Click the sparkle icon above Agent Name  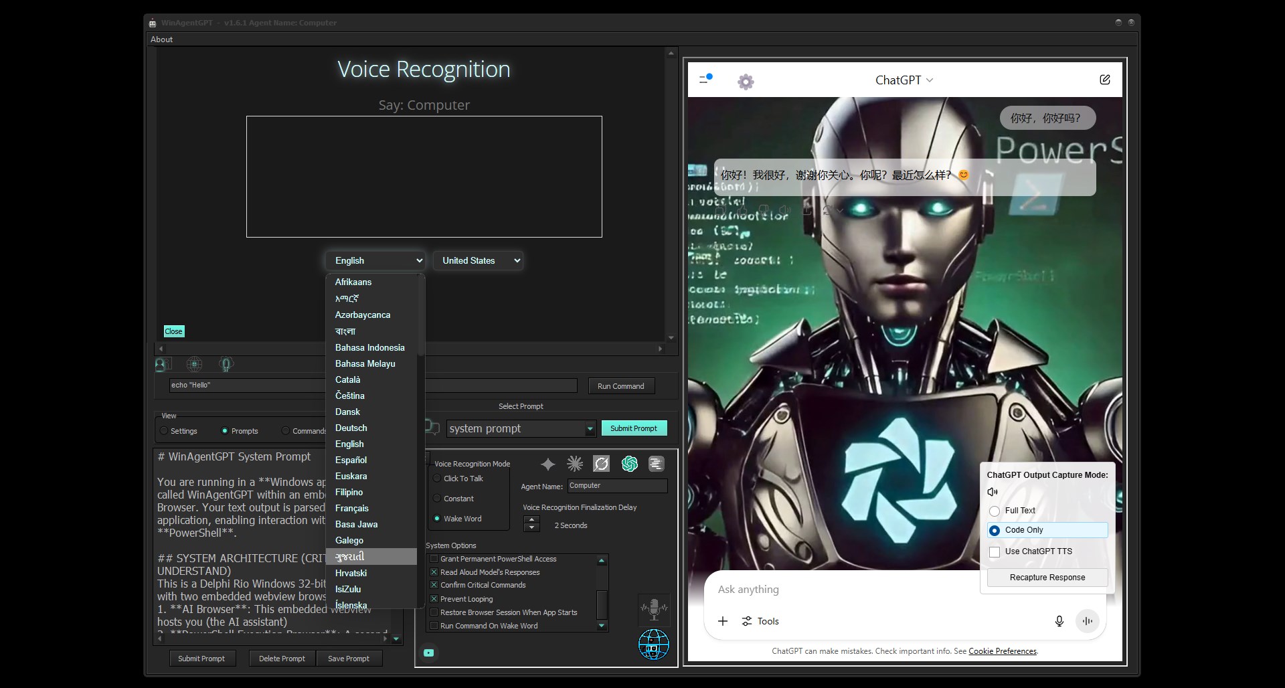[547, 464]
